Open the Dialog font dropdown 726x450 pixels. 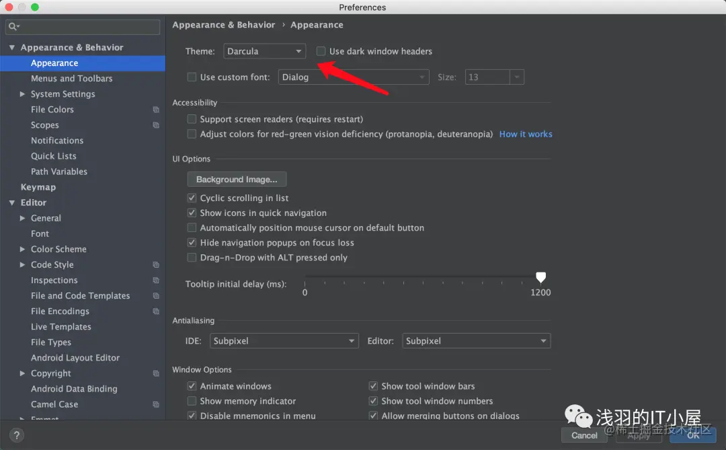(354, 77)
